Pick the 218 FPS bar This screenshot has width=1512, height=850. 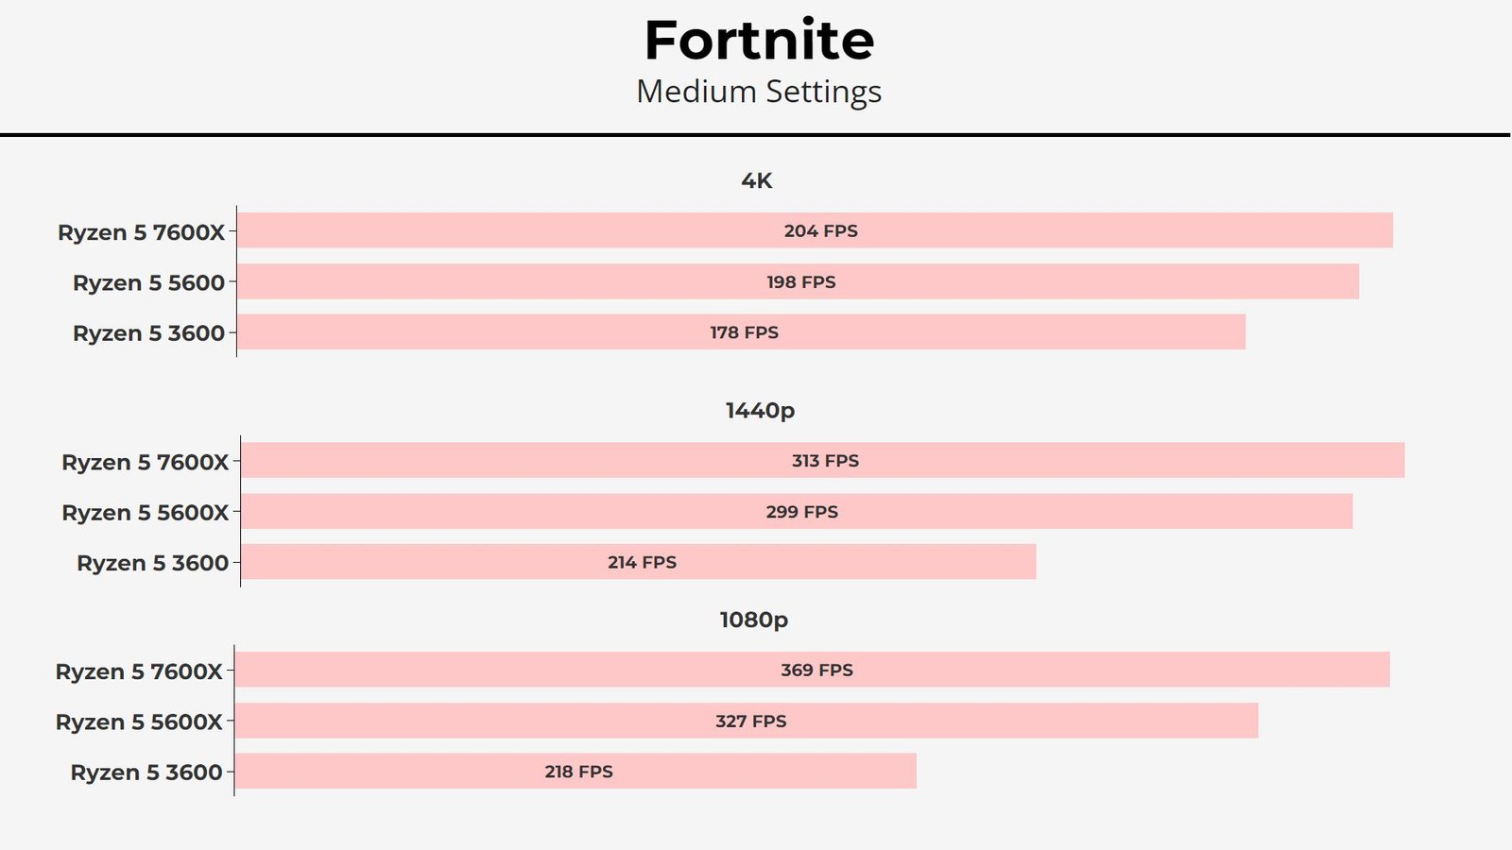(x=576, y=772)
